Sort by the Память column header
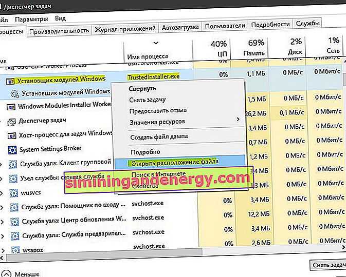 (x=254, y=53)
